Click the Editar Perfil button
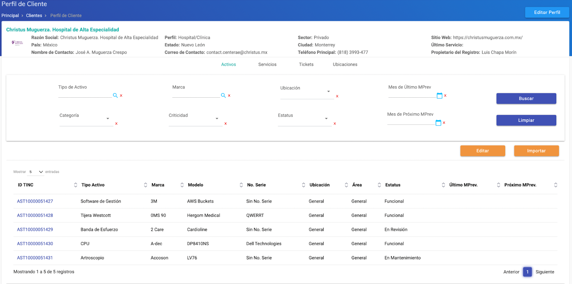Viewport: 572px width, 284px height. tap(547, 12)
